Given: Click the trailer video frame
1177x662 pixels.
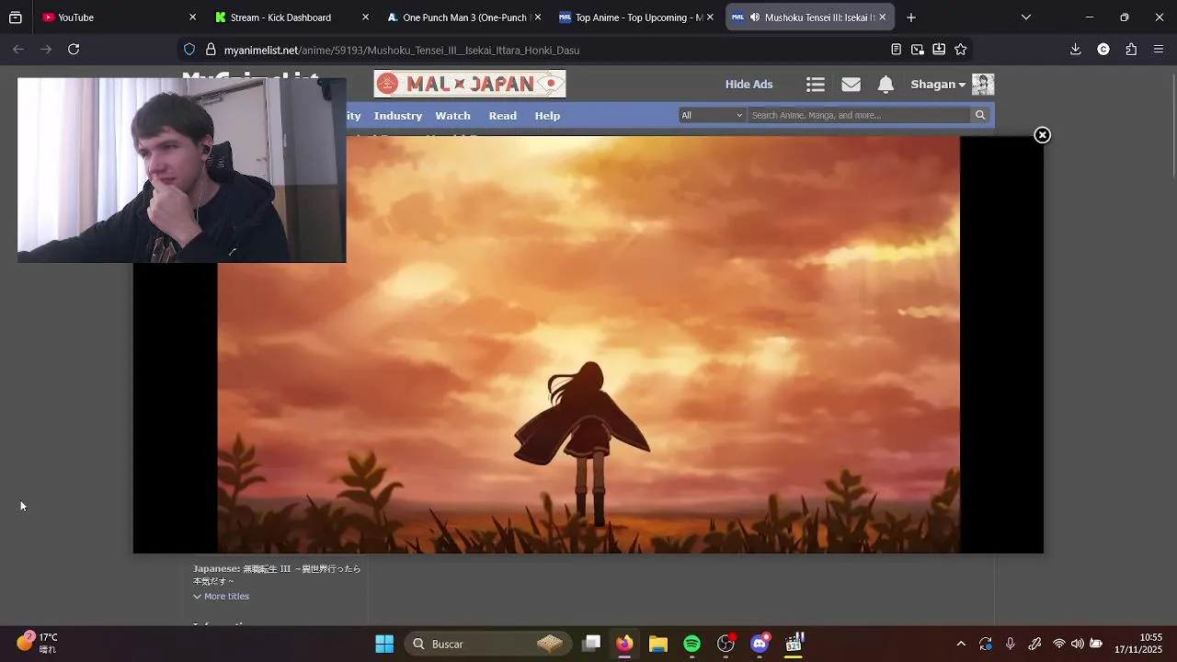Looking at the screenshot, I should [588, 345].
